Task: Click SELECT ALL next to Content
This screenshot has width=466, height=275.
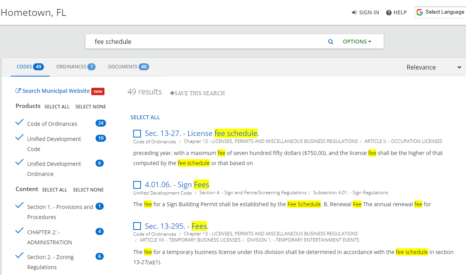Action: (55, 190)
